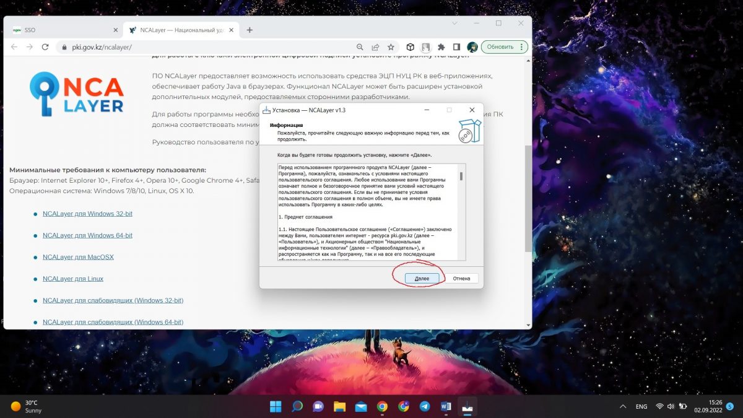Click the NCA Layer logo image
Screen dimensions: 743x418
77,94
